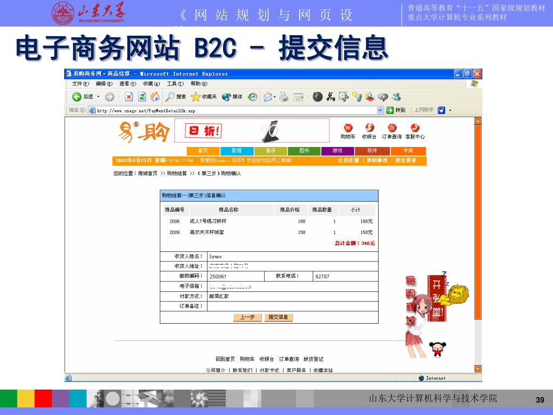
Task: Open the 工具(T) menu
Action: tap(176, 84)
